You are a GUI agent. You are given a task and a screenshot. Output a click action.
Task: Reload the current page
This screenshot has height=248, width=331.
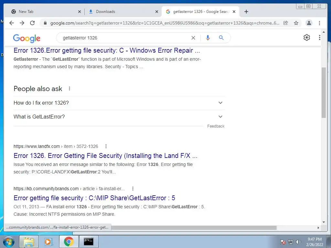(32, 23)
